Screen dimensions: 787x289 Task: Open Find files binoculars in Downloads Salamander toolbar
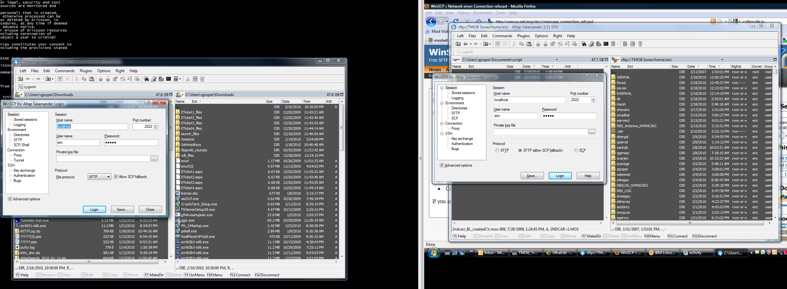(146, 79)
